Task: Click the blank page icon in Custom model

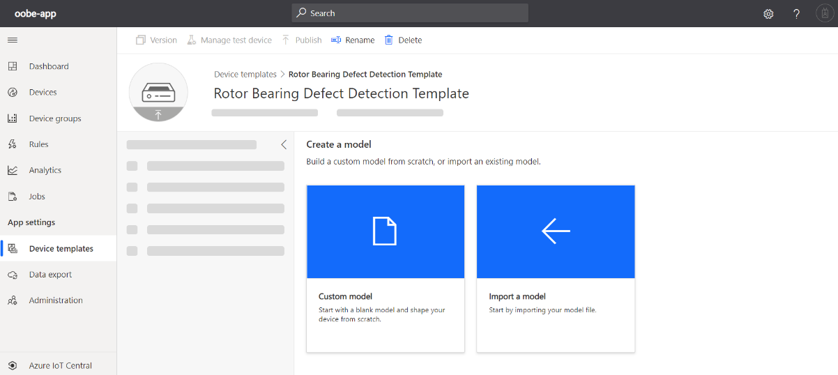Action: tap(385, 231)
